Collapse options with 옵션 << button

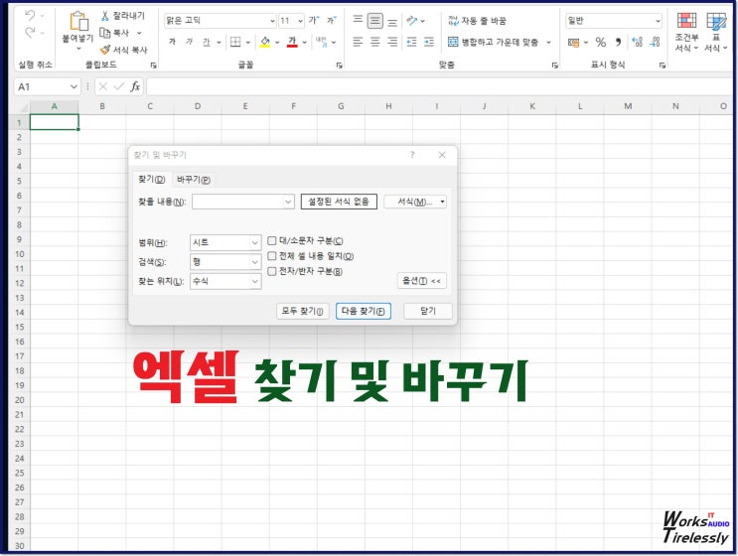tap(422, 281)
